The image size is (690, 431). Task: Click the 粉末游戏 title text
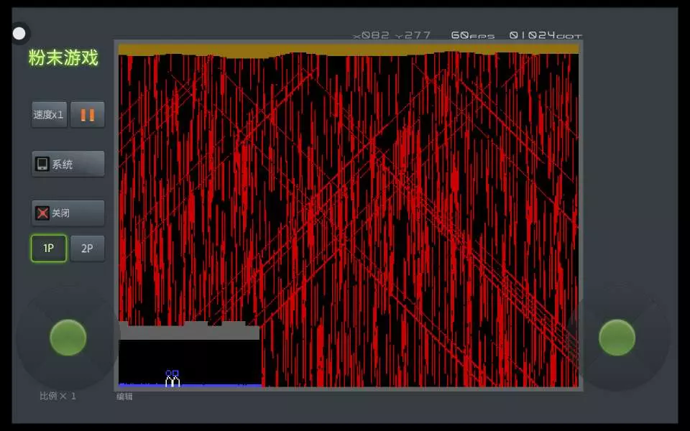[x=63, y=57]
